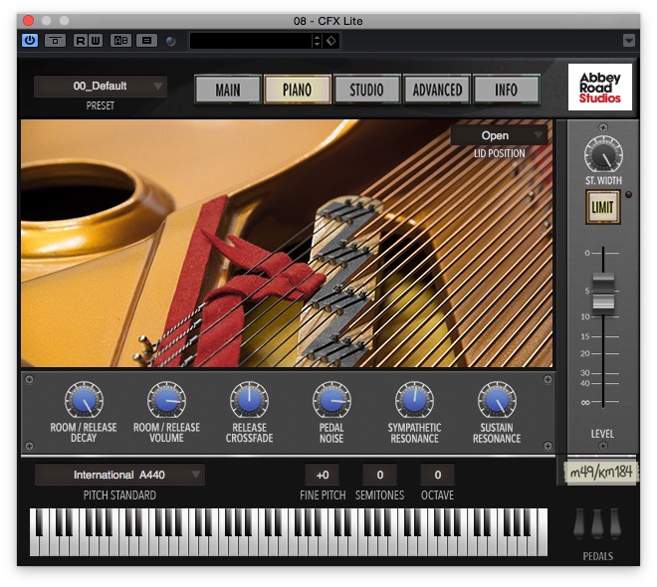Switch to the MAIN tab
The height and width of the screenshot is (587, 657).
pyautogui.click(x=228, y=90)
